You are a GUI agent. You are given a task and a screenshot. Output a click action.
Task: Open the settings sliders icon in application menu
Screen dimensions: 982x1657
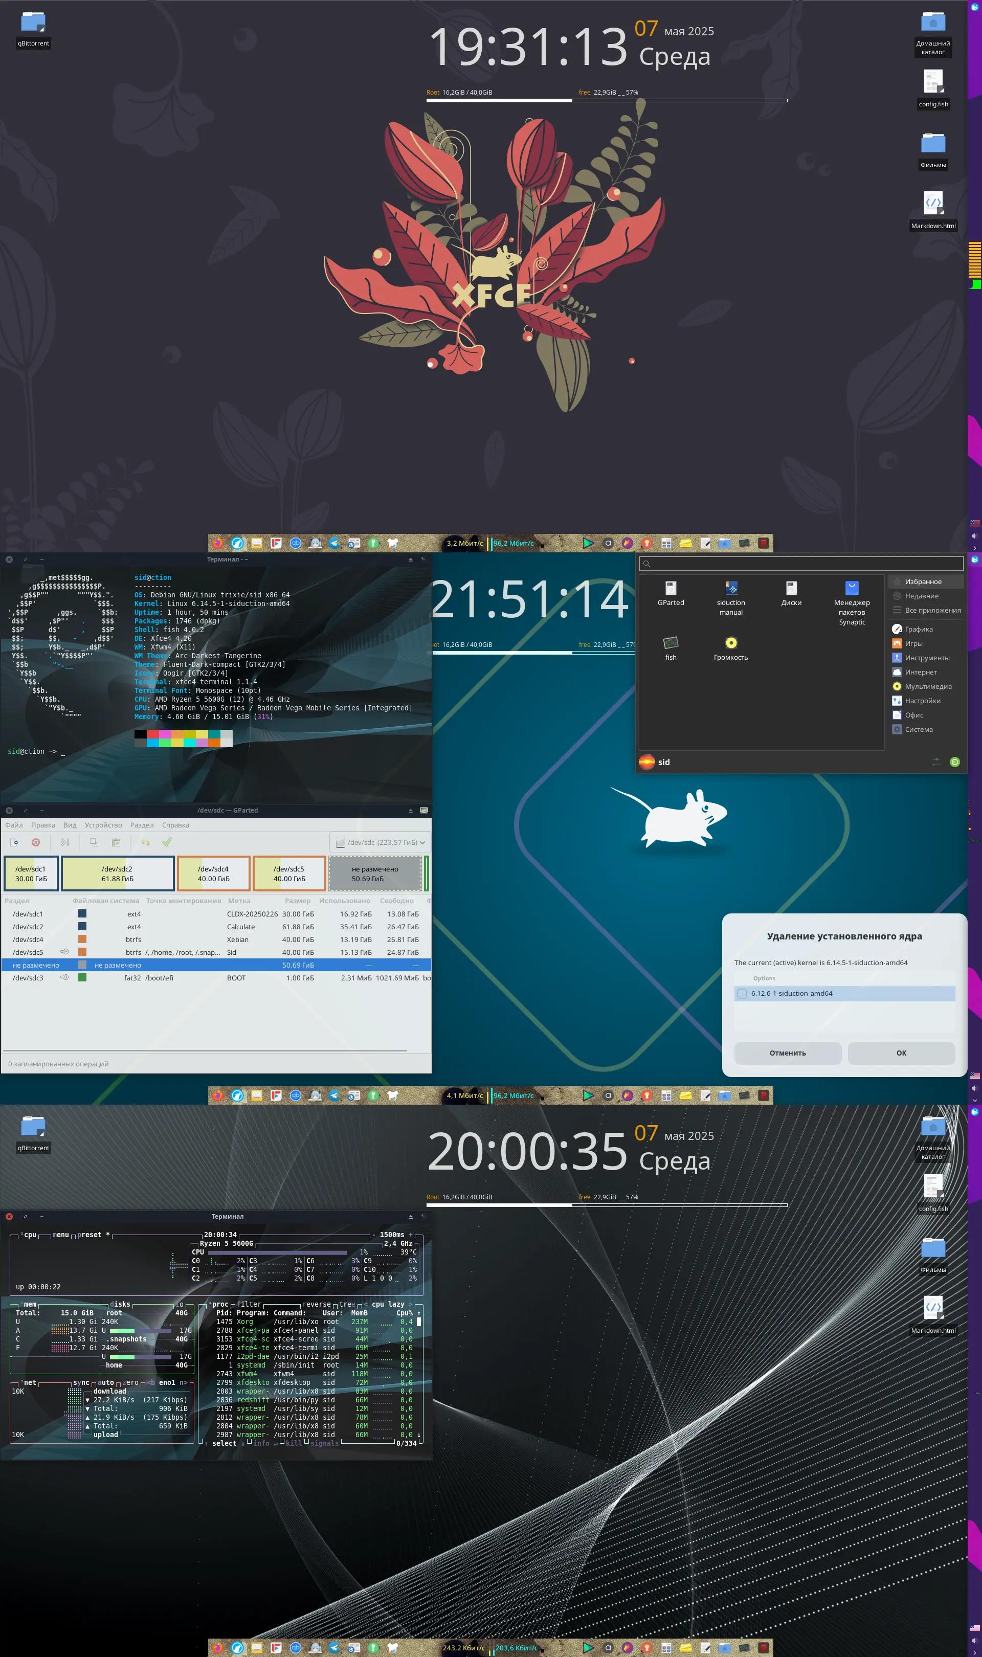[x=935, y=762]
